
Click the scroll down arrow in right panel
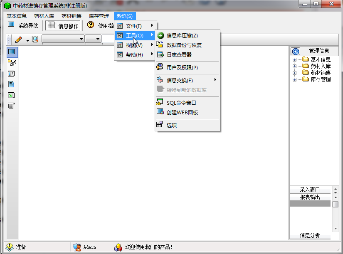click(336, 229)
